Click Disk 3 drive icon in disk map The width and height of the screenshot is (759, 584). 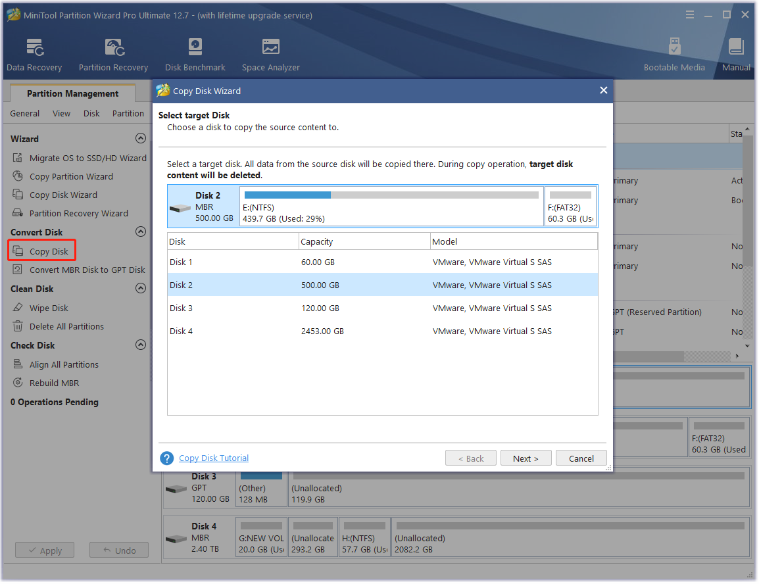point(176,489)
